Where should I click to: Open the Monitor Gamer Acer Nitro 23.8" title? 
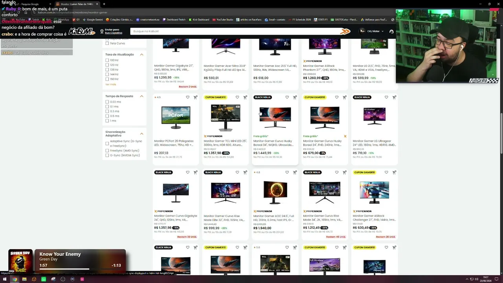coord(225,68)
